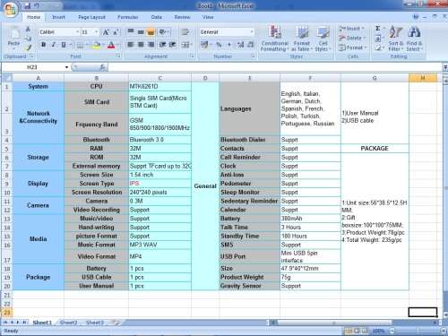The height and width of the screenshot is (336, 448).
Task: Click the AutoSum sigma icon
Action: point(378,29)
